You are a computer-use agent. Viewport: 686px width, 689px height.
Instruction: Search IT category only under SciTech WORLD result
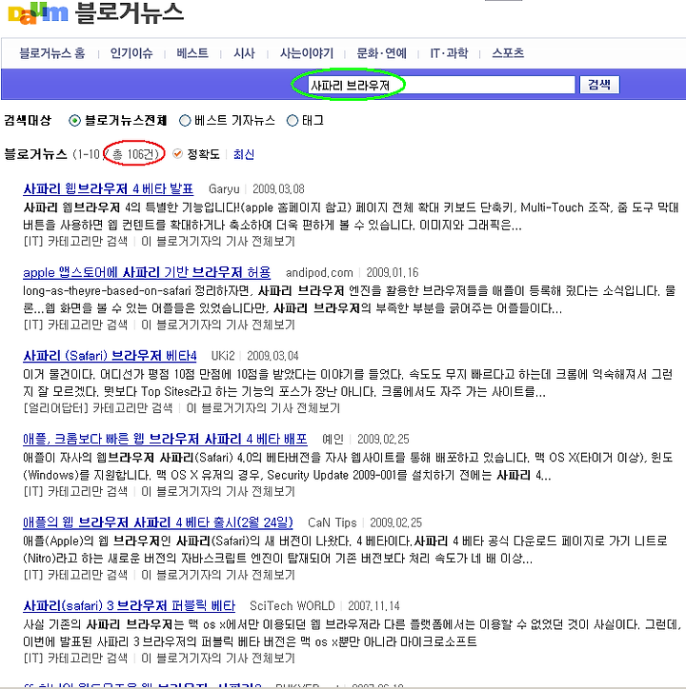coord(75,659)
